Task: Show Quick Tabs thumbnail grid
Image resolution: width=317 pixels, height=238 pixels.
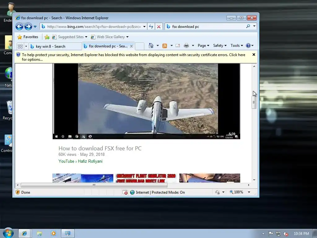Action: [x=20, y=46]
